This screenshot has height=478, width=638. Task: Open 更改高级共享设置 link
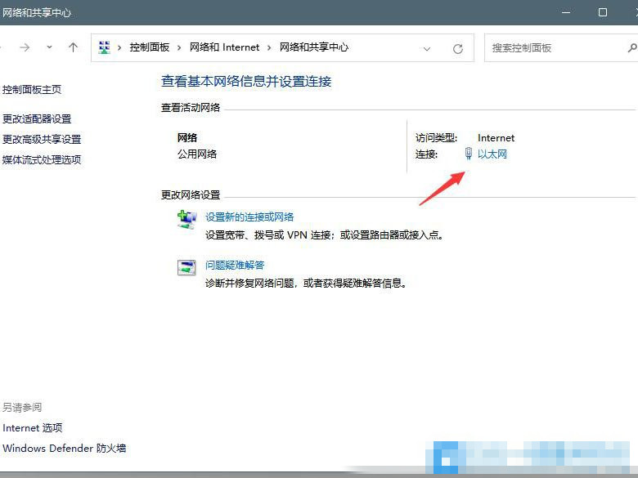(x=42, y=140)
